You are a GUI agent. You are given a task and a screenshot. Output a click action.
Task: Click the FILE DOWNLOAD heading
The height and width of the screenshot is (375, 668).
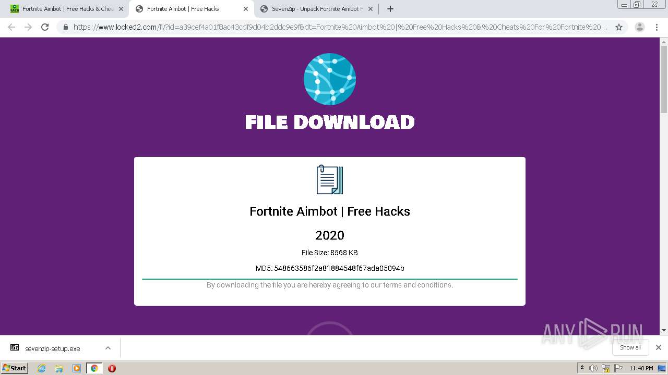[330, 122]
